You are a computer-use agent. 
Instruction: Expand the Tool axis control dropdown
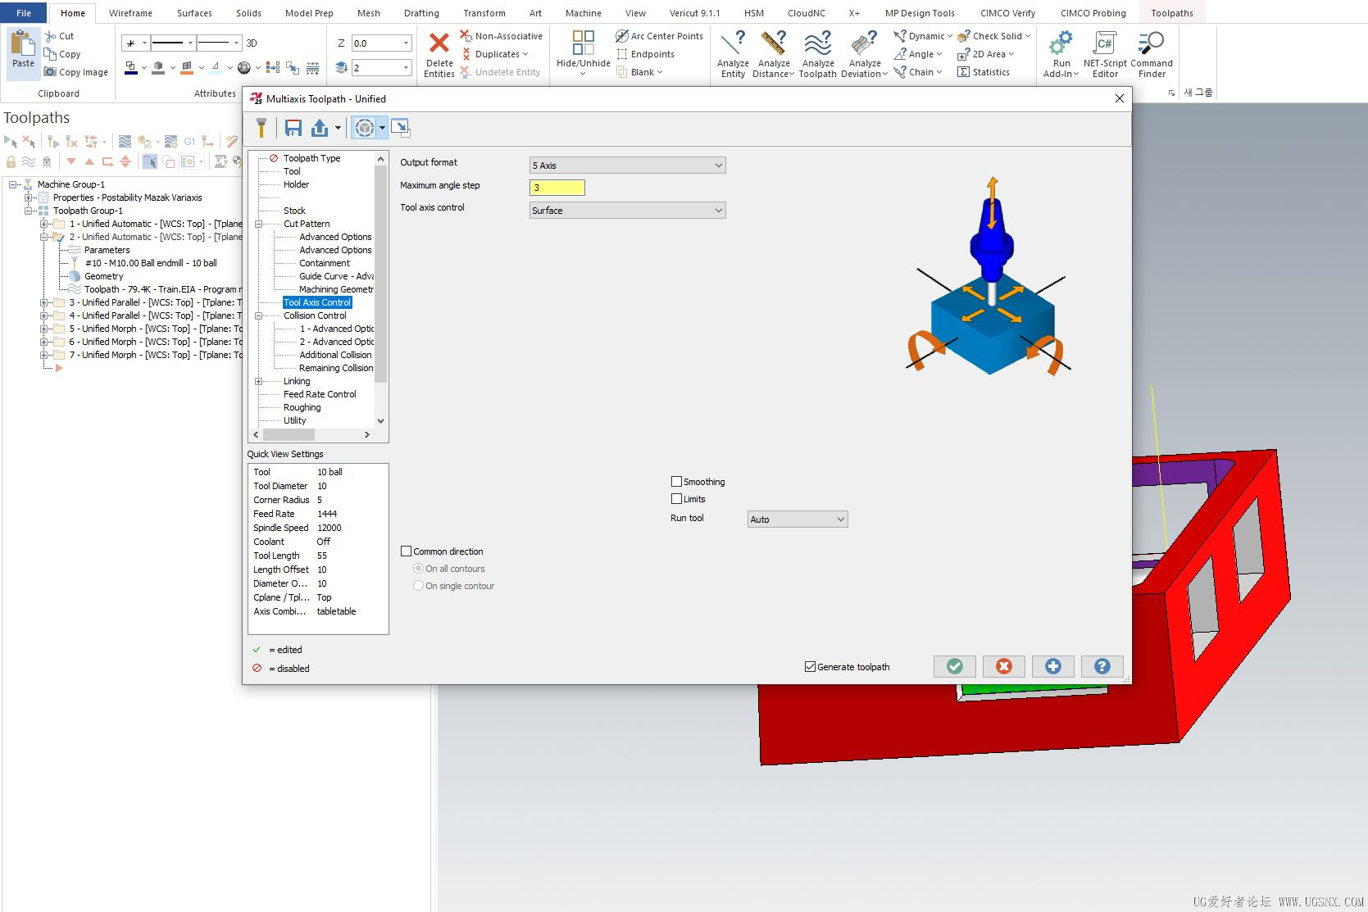click(x=627, y=211)
